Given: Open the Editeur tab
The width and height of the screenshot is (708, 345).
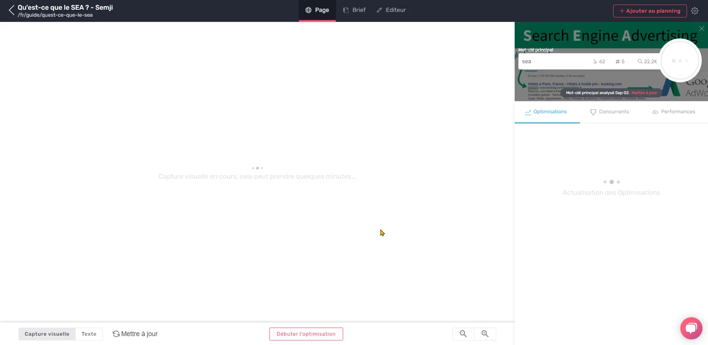Looking at the screenshot, I should click(391, 10).
